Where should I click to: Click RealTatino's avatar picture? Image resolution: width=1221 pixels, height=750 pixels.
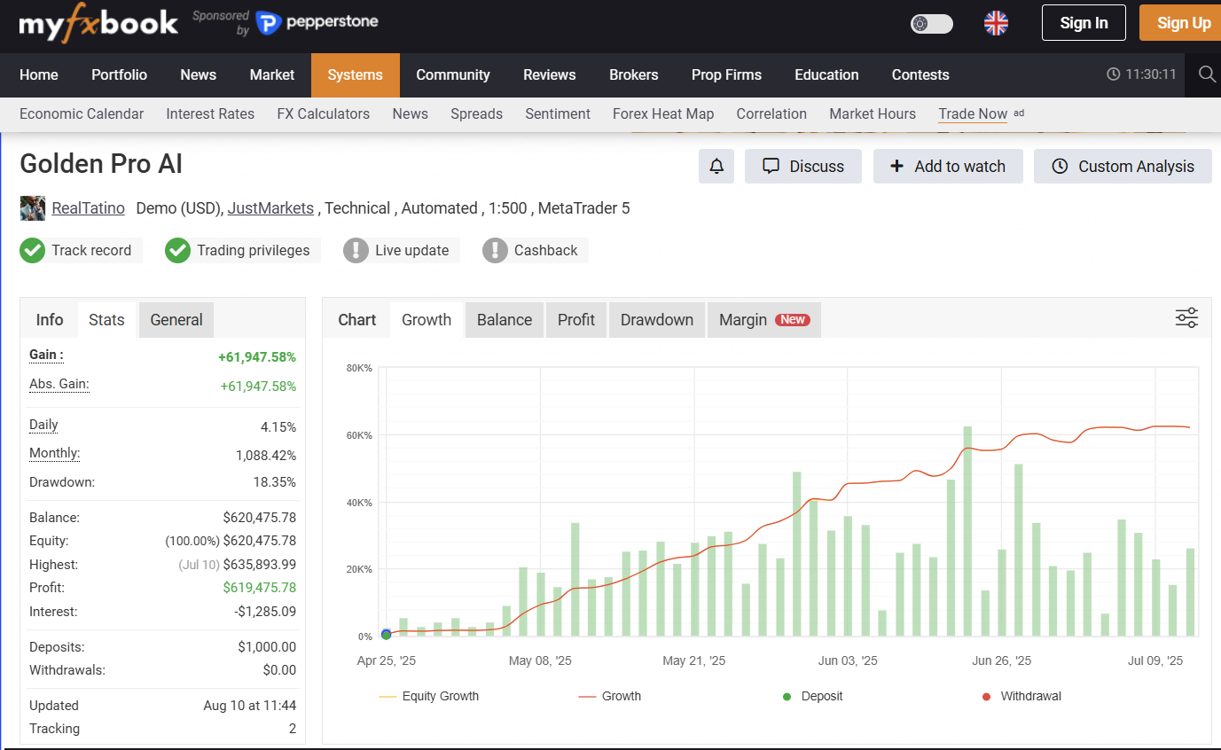click(33, 208)
